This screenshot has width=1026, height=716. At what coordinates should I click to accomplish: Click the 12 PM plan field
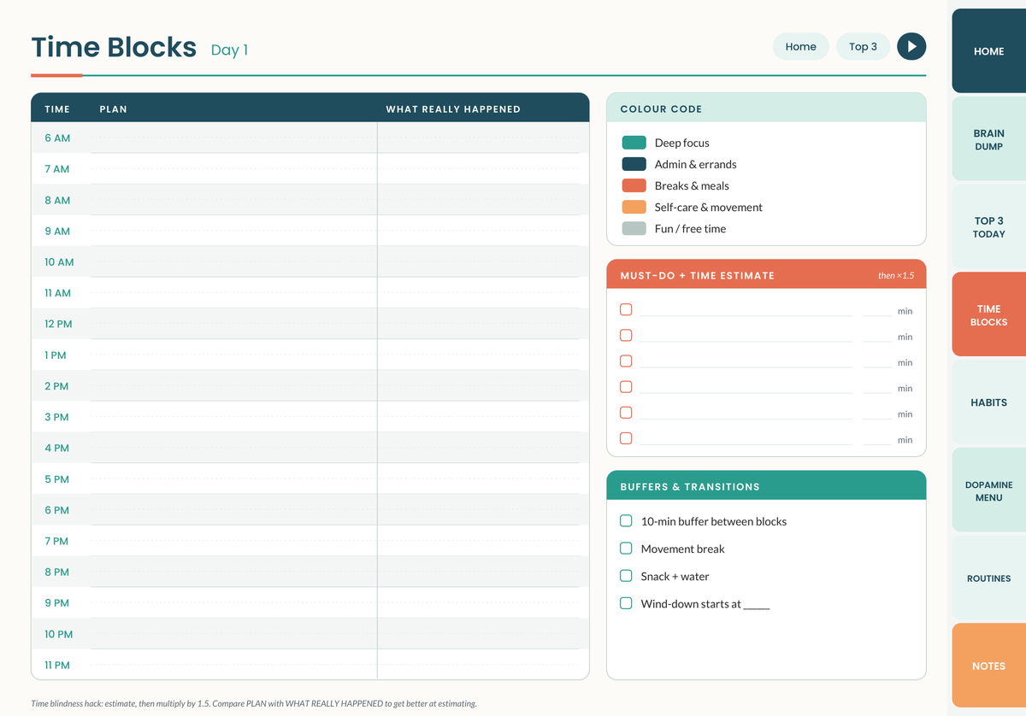point(233,324)
